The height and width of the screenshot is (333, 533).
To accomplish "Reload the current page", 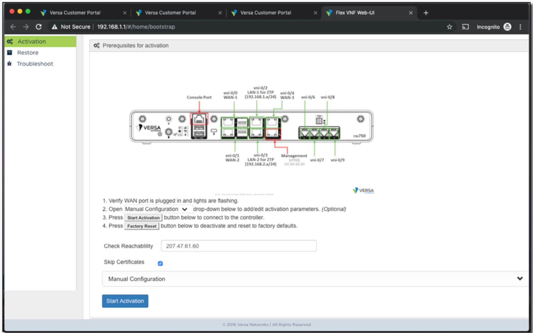I will 39,27.
